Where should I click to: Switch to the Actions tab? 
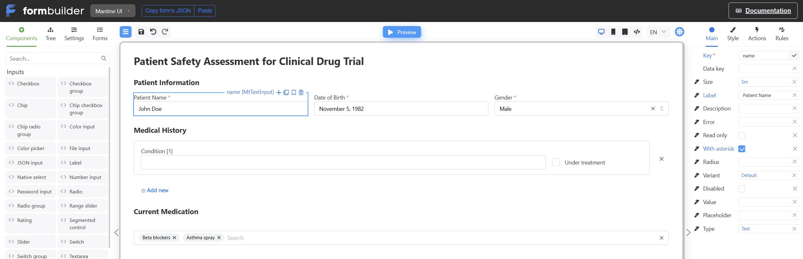(757, 34)
